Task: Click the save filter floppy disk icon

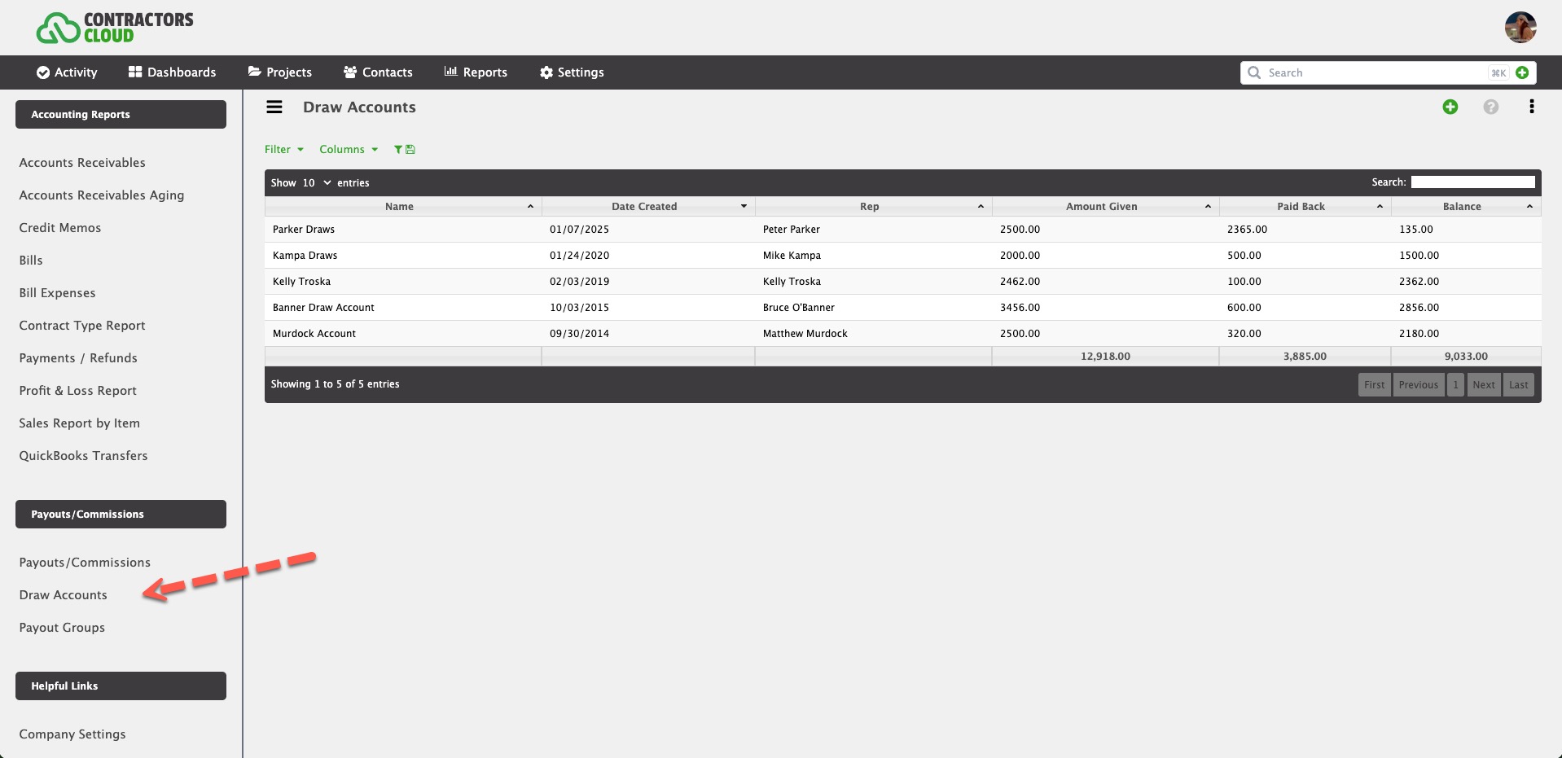Action: coord(410,149)
